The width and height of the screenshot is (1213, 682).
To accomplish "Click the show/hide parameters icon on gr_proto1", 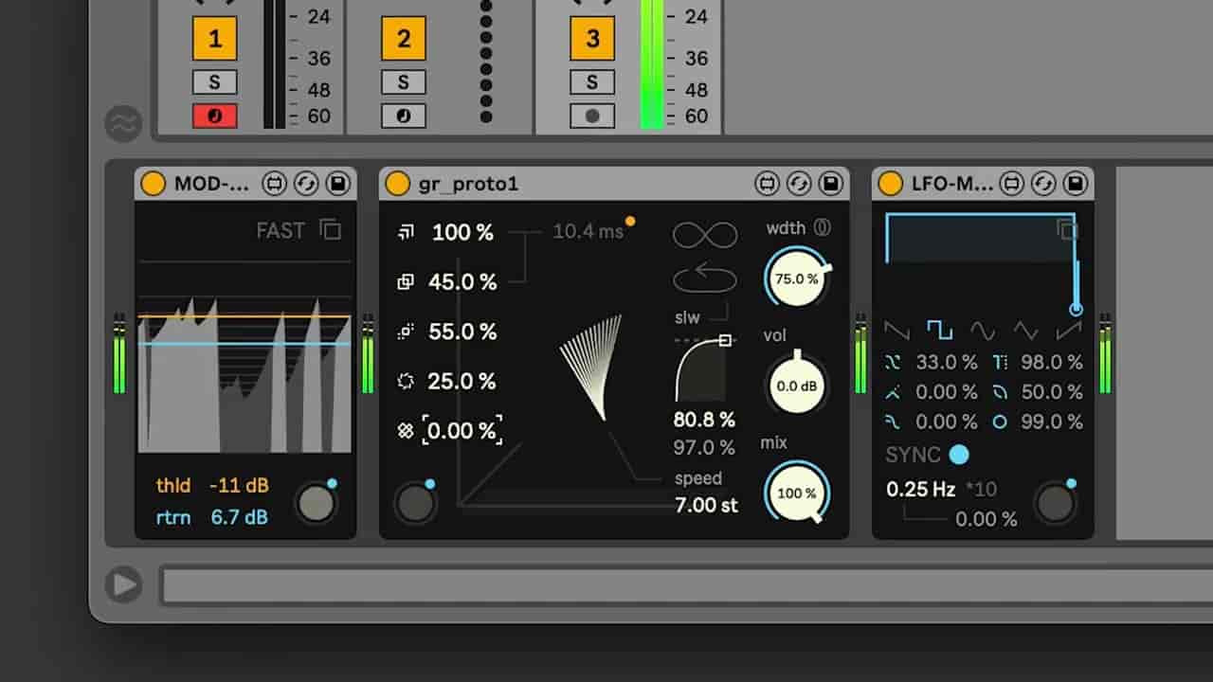I will coord(767,183).
